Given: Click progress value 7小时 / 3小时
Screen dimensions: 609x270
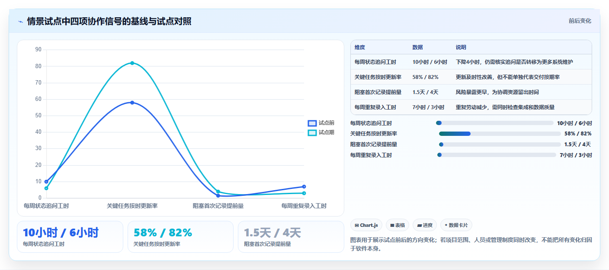Looking at the screenshot, I should [x=576, y=155].
